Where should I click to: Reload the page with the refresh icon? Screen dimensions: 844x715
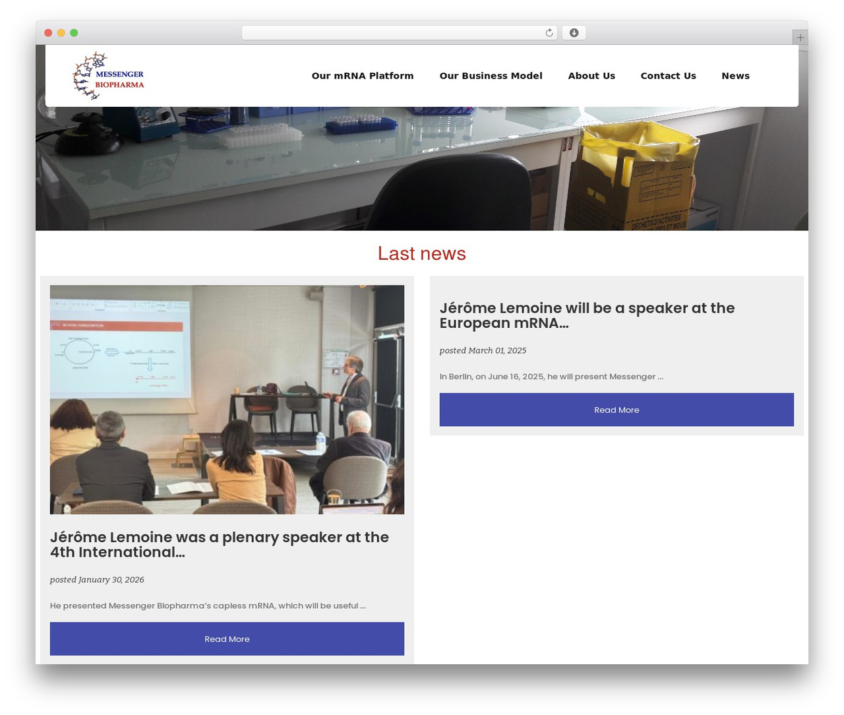click(549, 33)
